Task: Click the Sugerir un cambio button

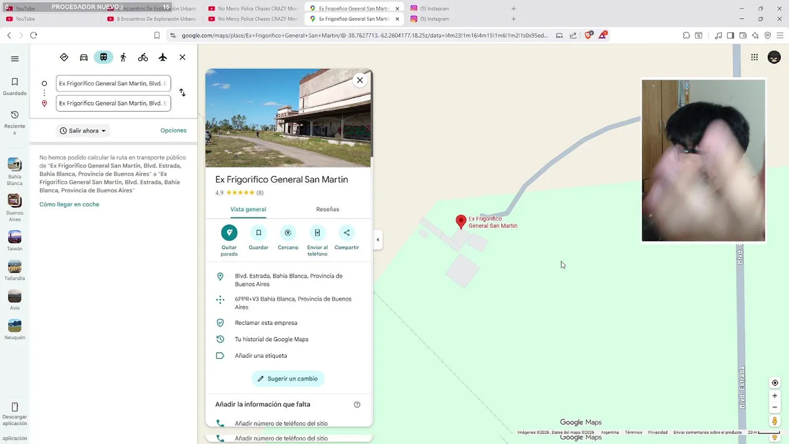Action: (x=288, y=379)
